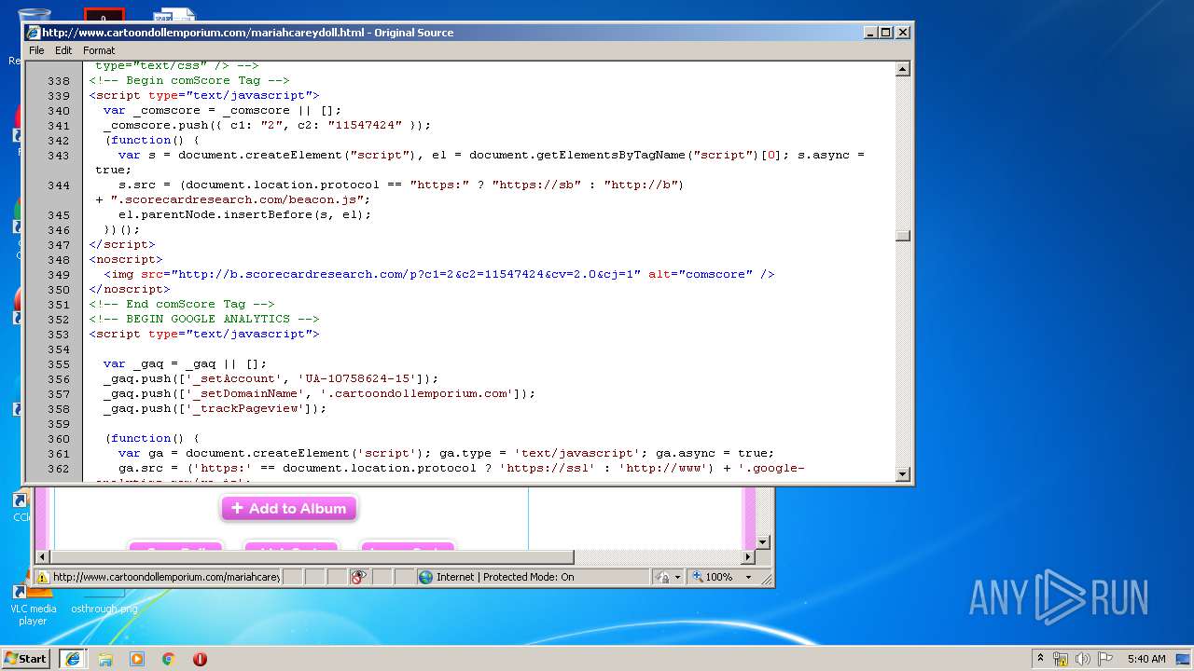Click the 'End comScore Tag' comment line
This screenshot has height=671, width=1194.
182,304
